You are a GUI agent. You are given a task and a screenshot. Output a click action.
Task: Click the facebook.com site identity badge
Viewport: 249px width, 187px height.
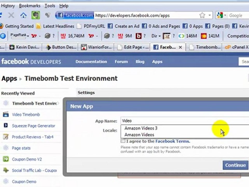pyautogui.click(x=74, y=15)
